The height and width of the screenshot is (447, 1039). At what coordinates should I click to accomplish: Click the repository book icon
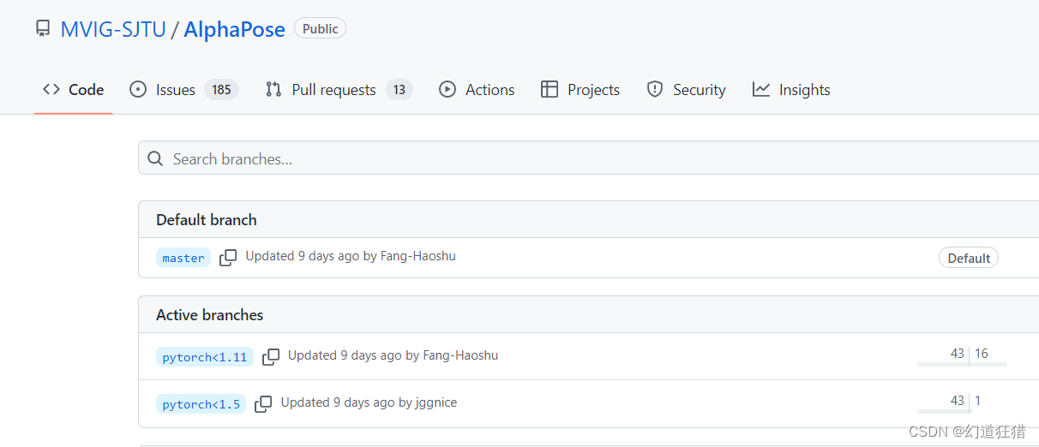[43, 29]
